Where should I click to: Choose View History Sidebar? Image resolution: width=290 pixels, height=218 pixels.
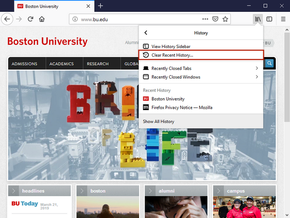tap(171, 46)
